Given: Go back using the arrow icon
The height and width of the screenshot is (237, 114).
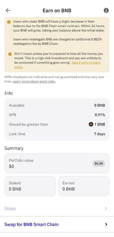Looking at the screenshot, I should [8, 10].
